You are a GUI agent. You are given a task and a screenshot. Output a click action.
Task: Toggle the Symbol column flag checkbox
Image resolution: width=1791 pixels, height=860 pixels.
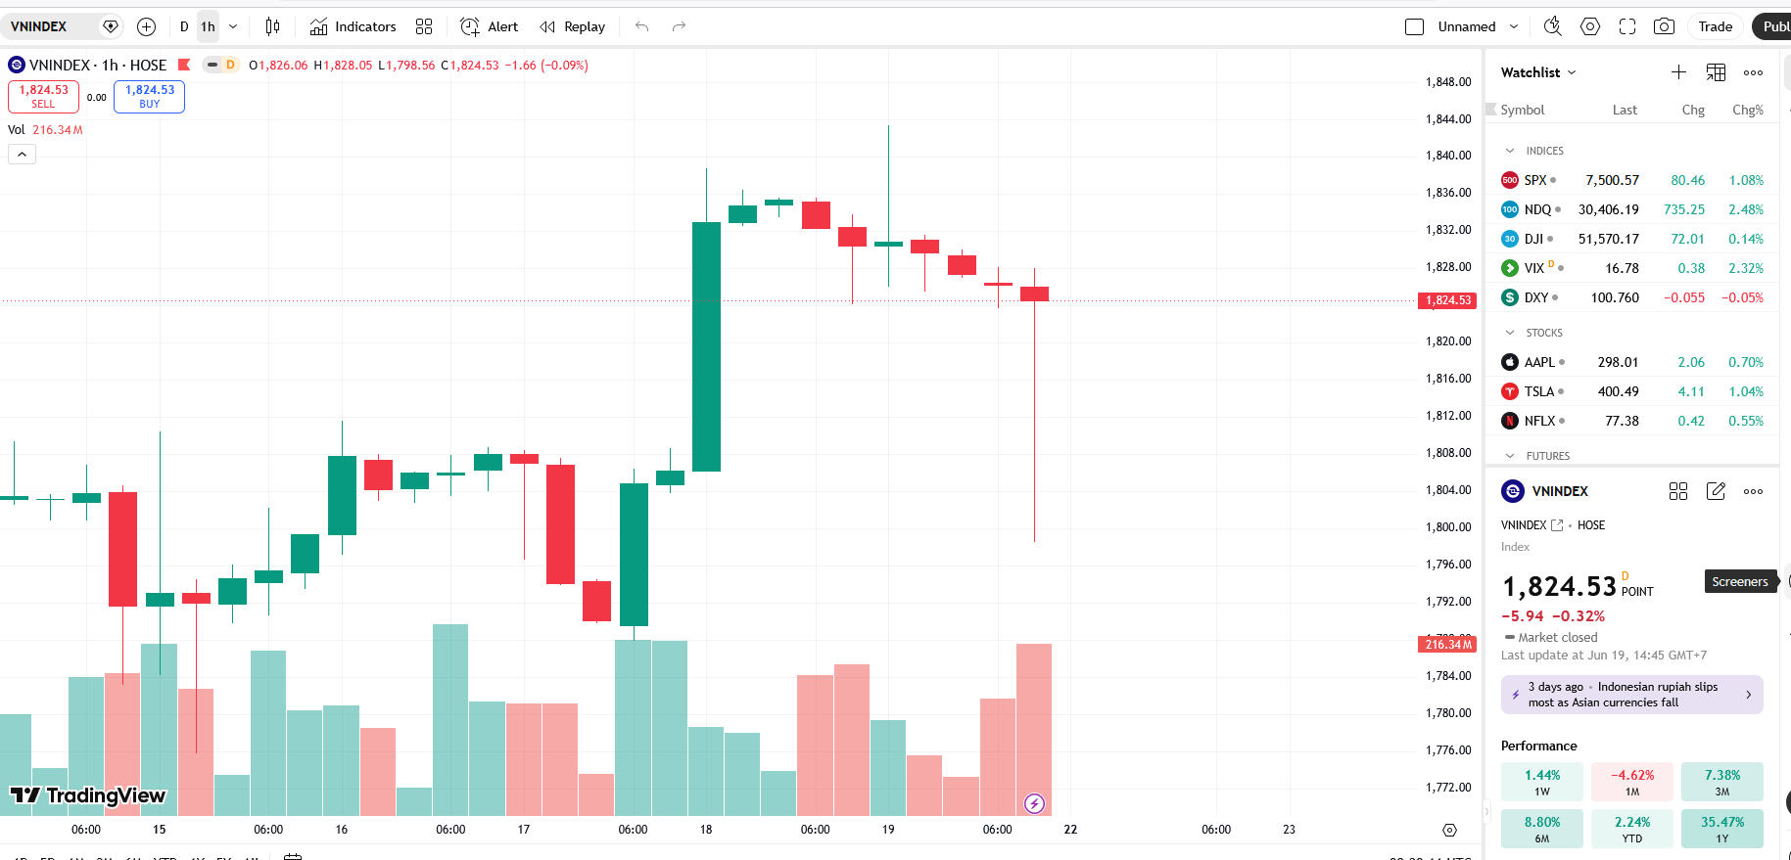click(1491, 110)
